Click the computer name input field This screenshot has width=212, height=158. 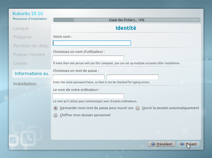coord(88,96)
